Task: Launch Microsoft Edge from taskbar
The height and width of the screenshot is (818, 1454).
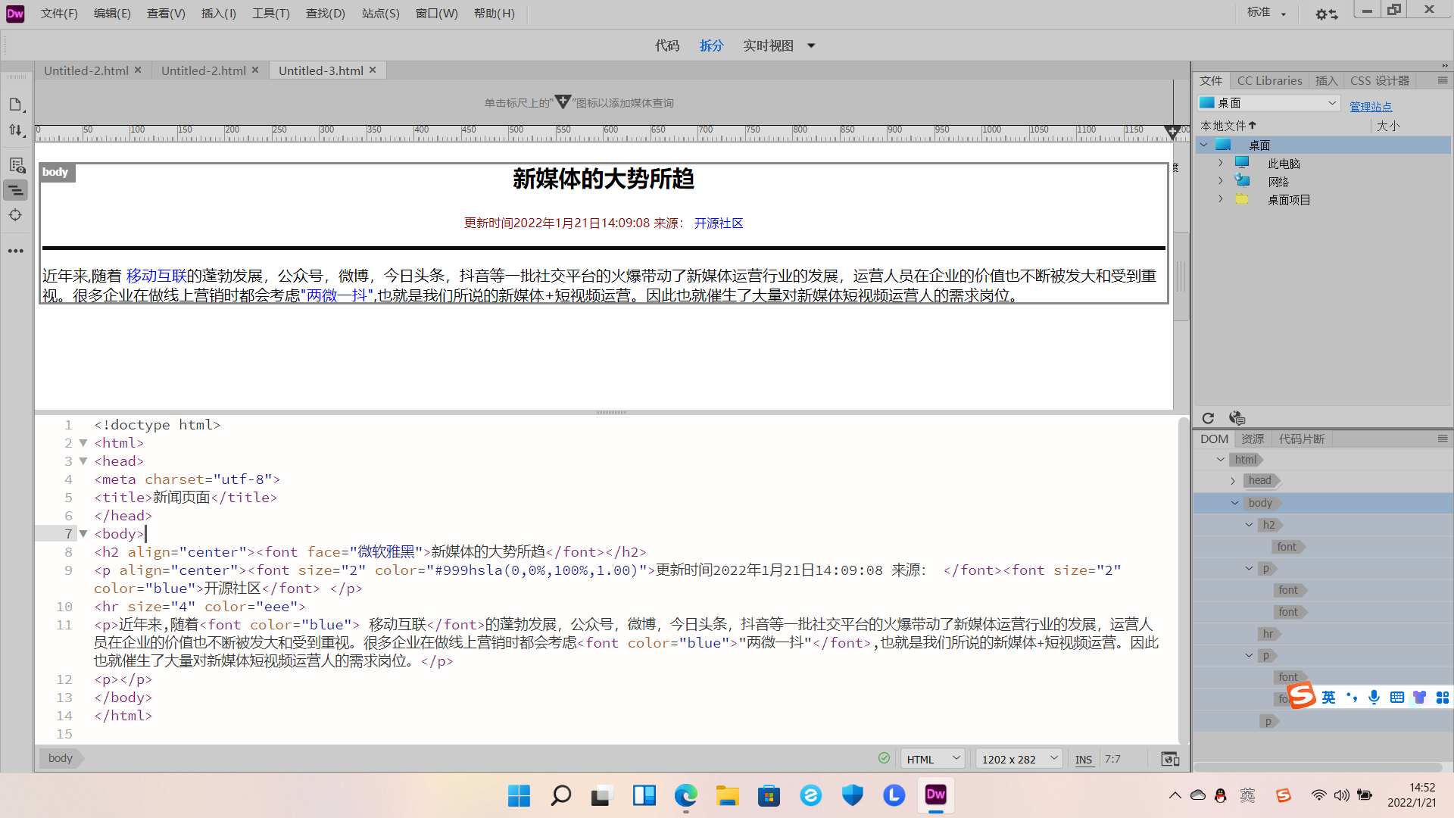Action: (x=685, y=795)
